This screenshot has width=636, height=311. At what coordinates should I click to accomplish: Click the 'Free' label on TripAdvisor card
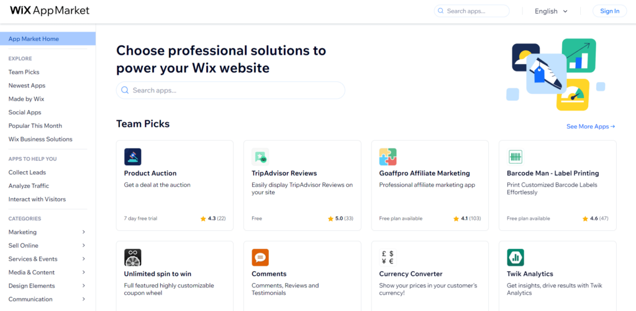click(257, 219)
